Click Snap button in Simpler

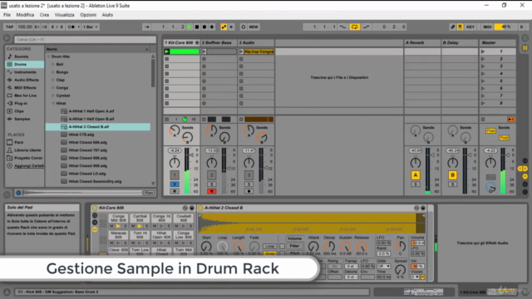click(x=269, y=253)
